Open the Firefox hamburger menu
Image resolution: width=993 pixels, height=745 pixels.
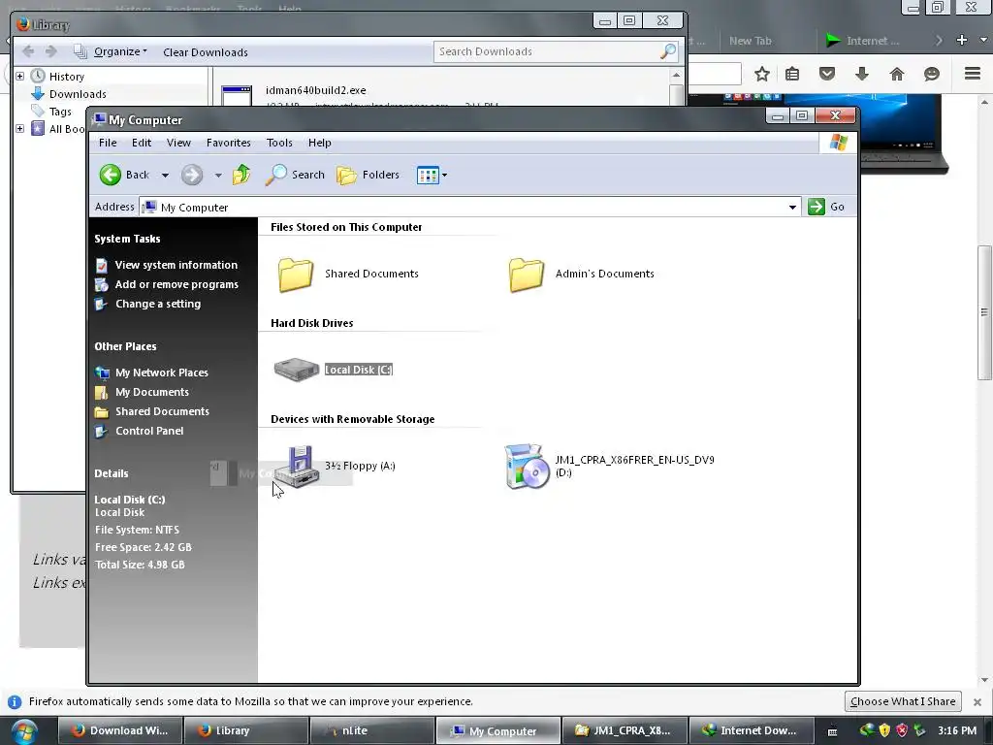tap(973, 74)
